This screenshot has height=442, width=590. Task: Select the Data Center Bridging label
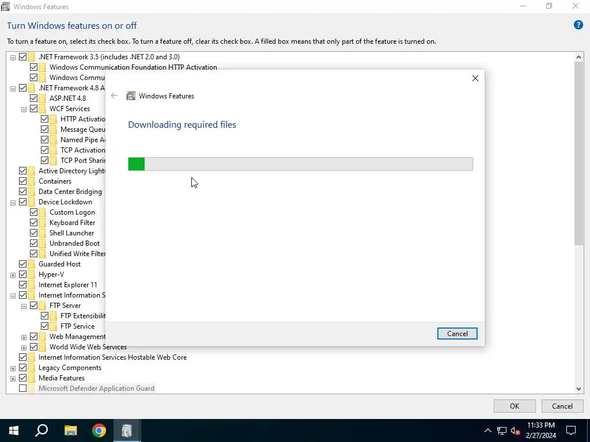tap(70, 192)
